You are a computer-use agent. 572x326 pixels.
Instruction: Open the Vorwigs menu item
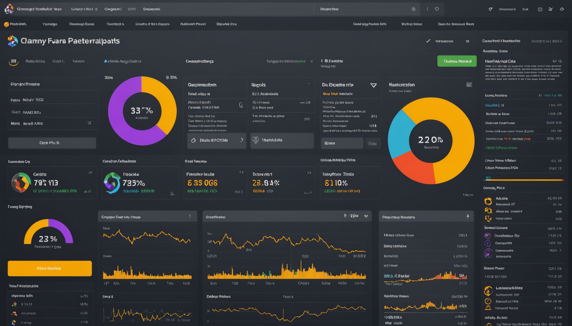point(50,24)
